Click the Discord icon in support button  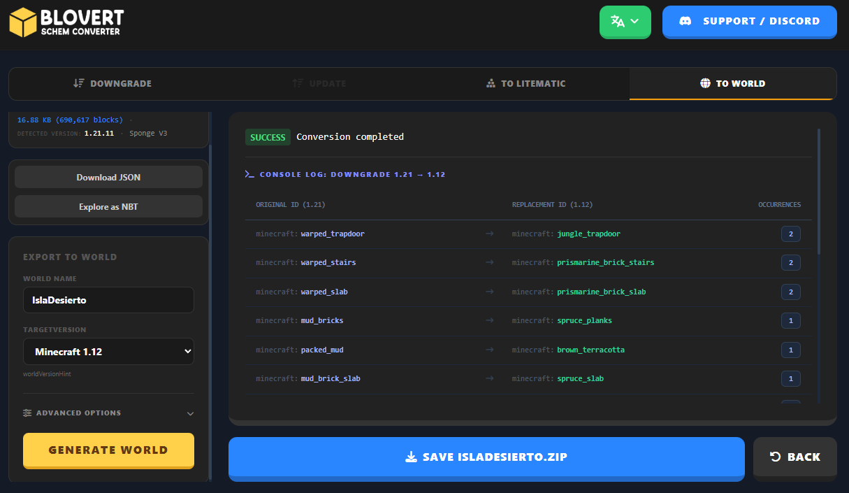[685, 21]
